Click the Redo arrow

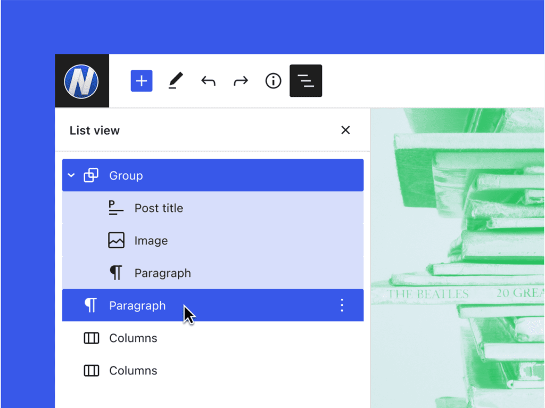[241, 81]
